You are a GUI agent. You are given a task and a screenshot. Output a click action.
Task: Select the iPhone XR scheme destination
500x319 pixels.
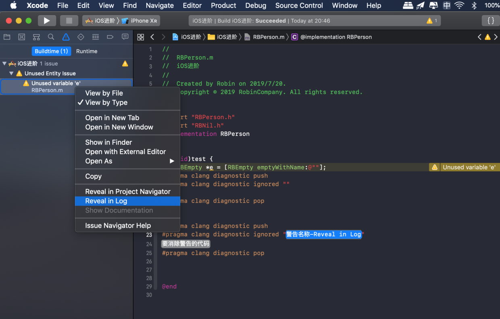(140, 20)
